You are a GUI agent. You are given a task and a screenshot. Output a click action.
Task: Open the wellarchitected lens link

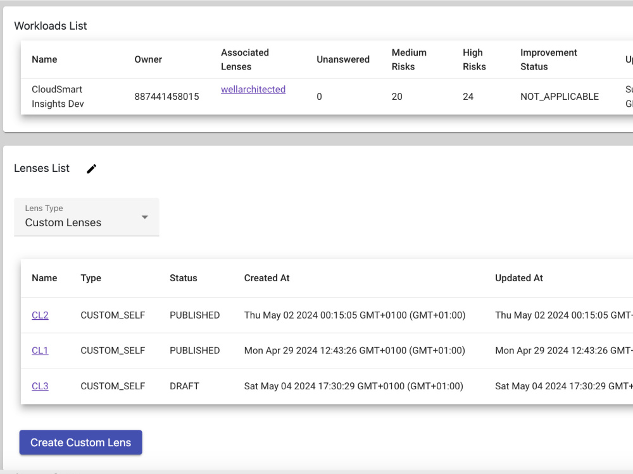coord(253,89)
